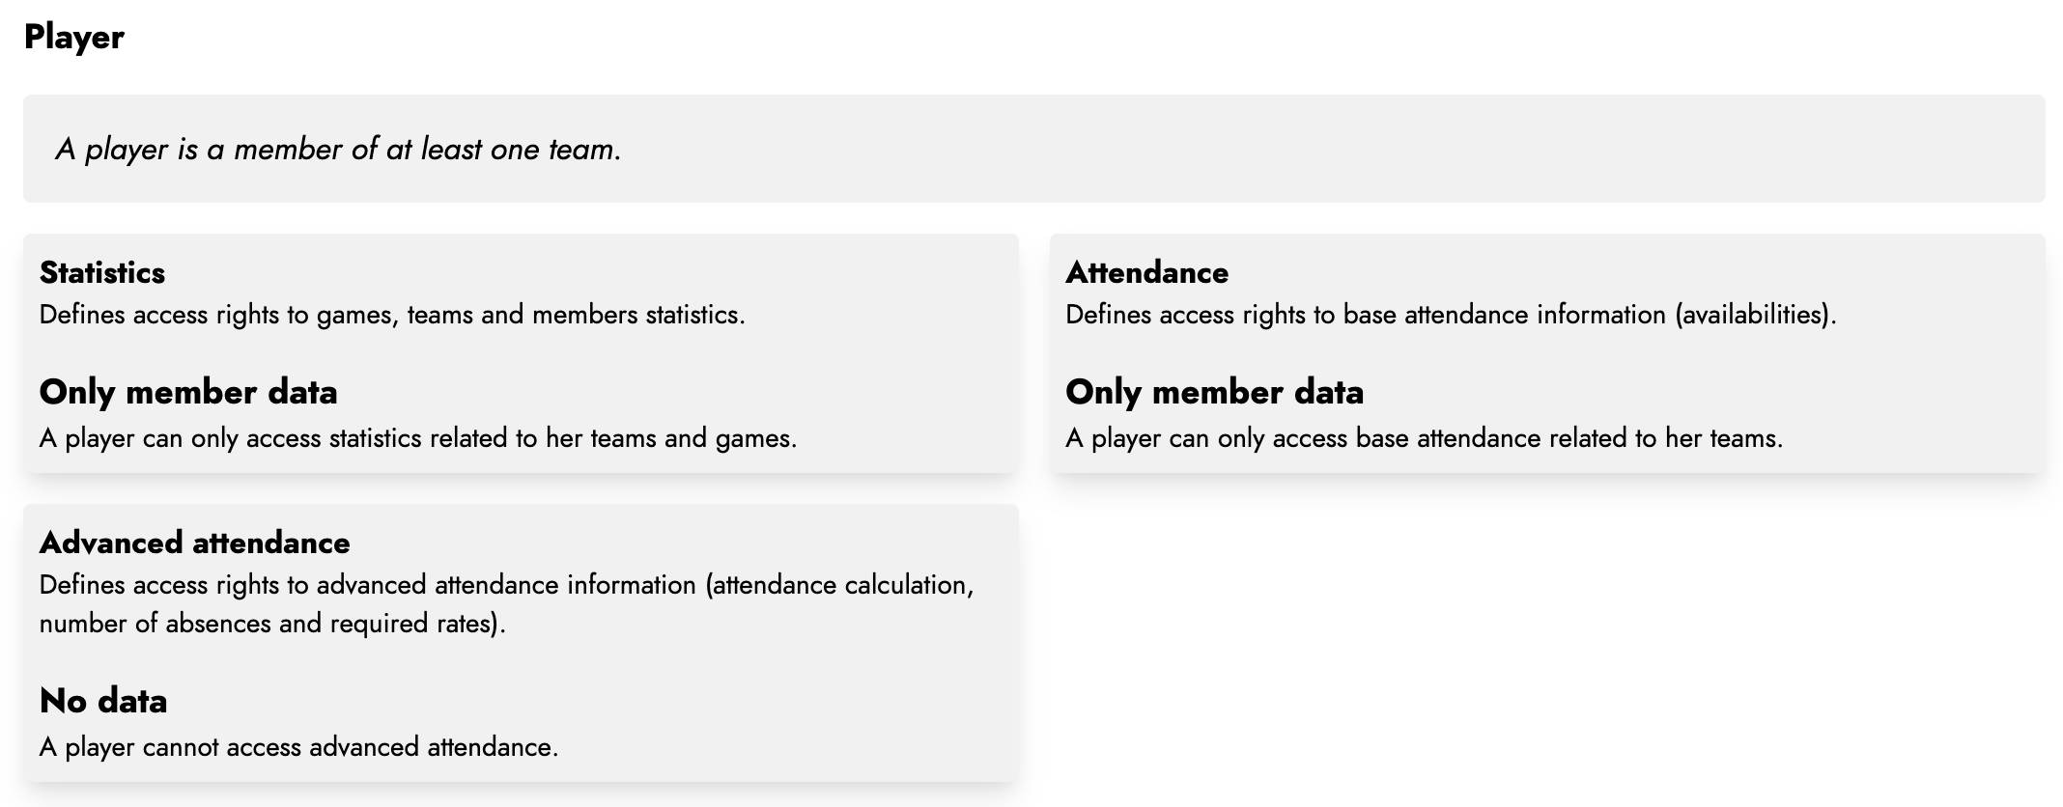Click the text saying player cannot access advanced attendance
This screenshot has width=2063, height=807.
pyautogui.click(x=298, y=747)
